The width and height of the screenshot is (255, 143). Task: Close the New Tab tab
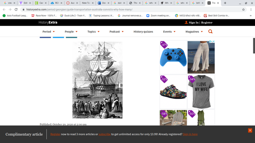93,3
